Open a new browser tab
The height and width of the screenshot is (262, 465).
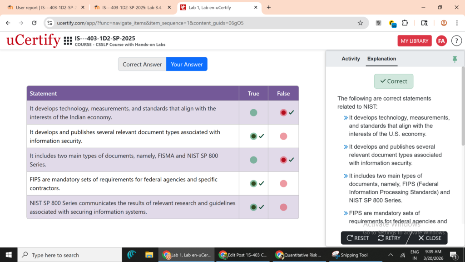click(269, 7)
